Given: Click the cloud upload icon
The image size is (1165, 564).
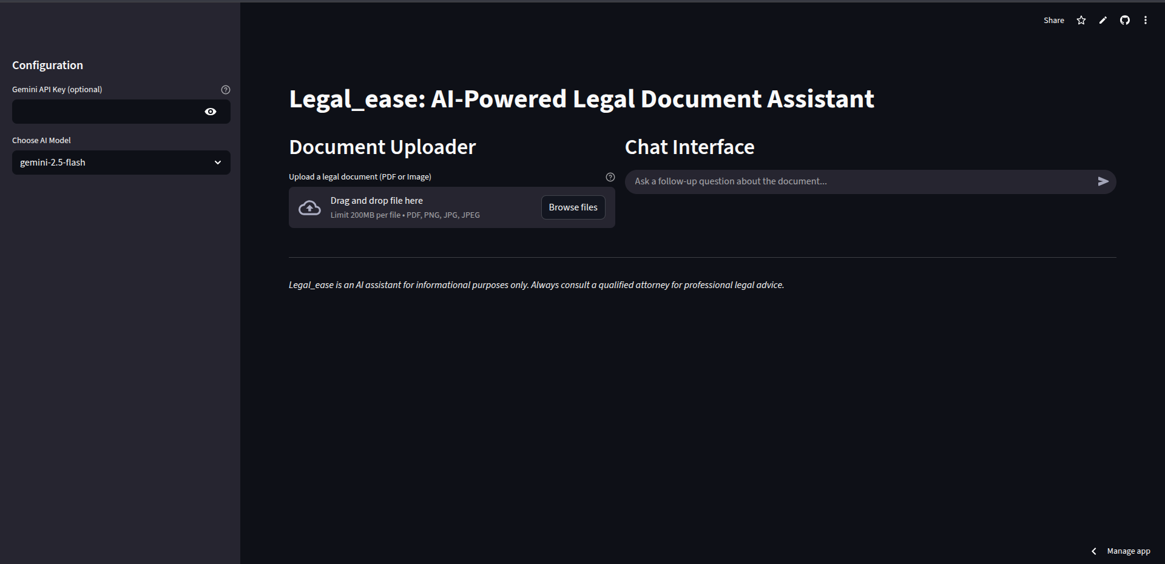Looking at the screenshot, I should [309, 207].
